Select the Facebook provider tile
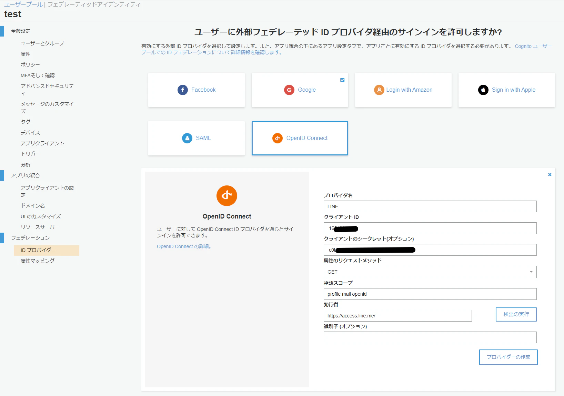The width and height of the screenshot is (564, 396). pos(197,90)
